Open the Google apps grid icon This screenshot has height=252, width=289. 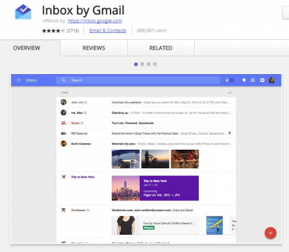[253, 80]
